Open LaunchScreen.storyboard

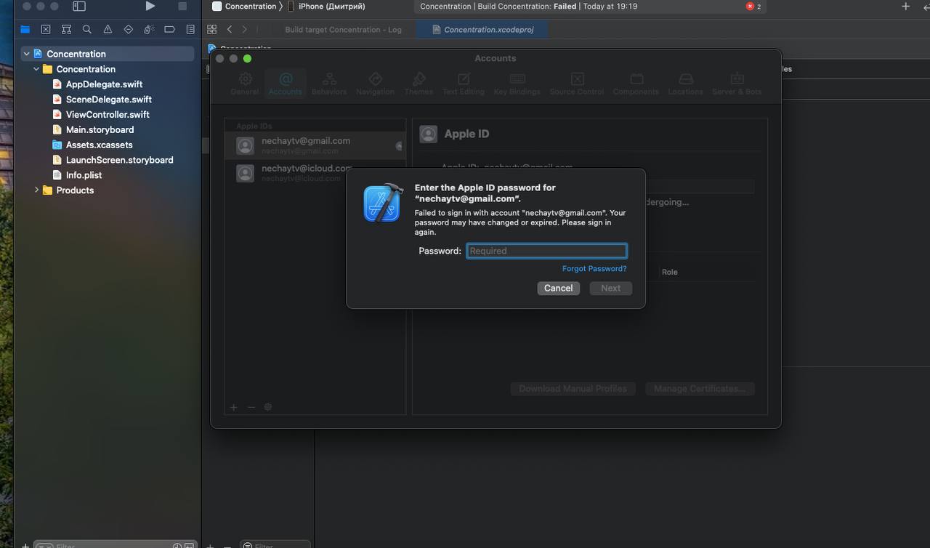(x=119, y=160)
